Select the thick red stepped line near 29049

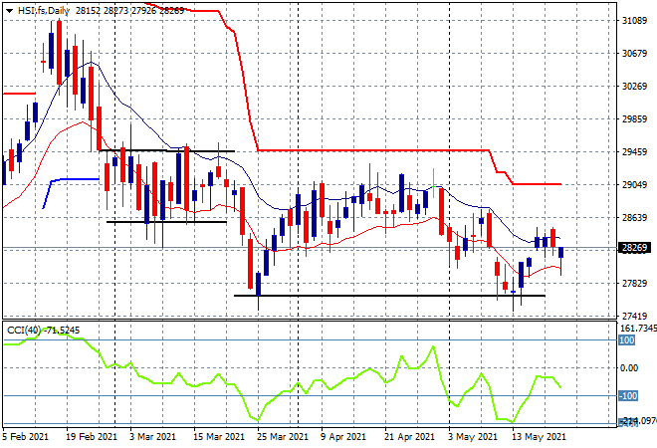point(538,184)
